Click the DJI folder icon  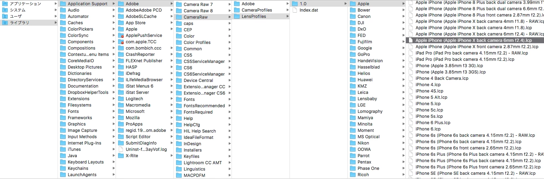coord(353,23)
